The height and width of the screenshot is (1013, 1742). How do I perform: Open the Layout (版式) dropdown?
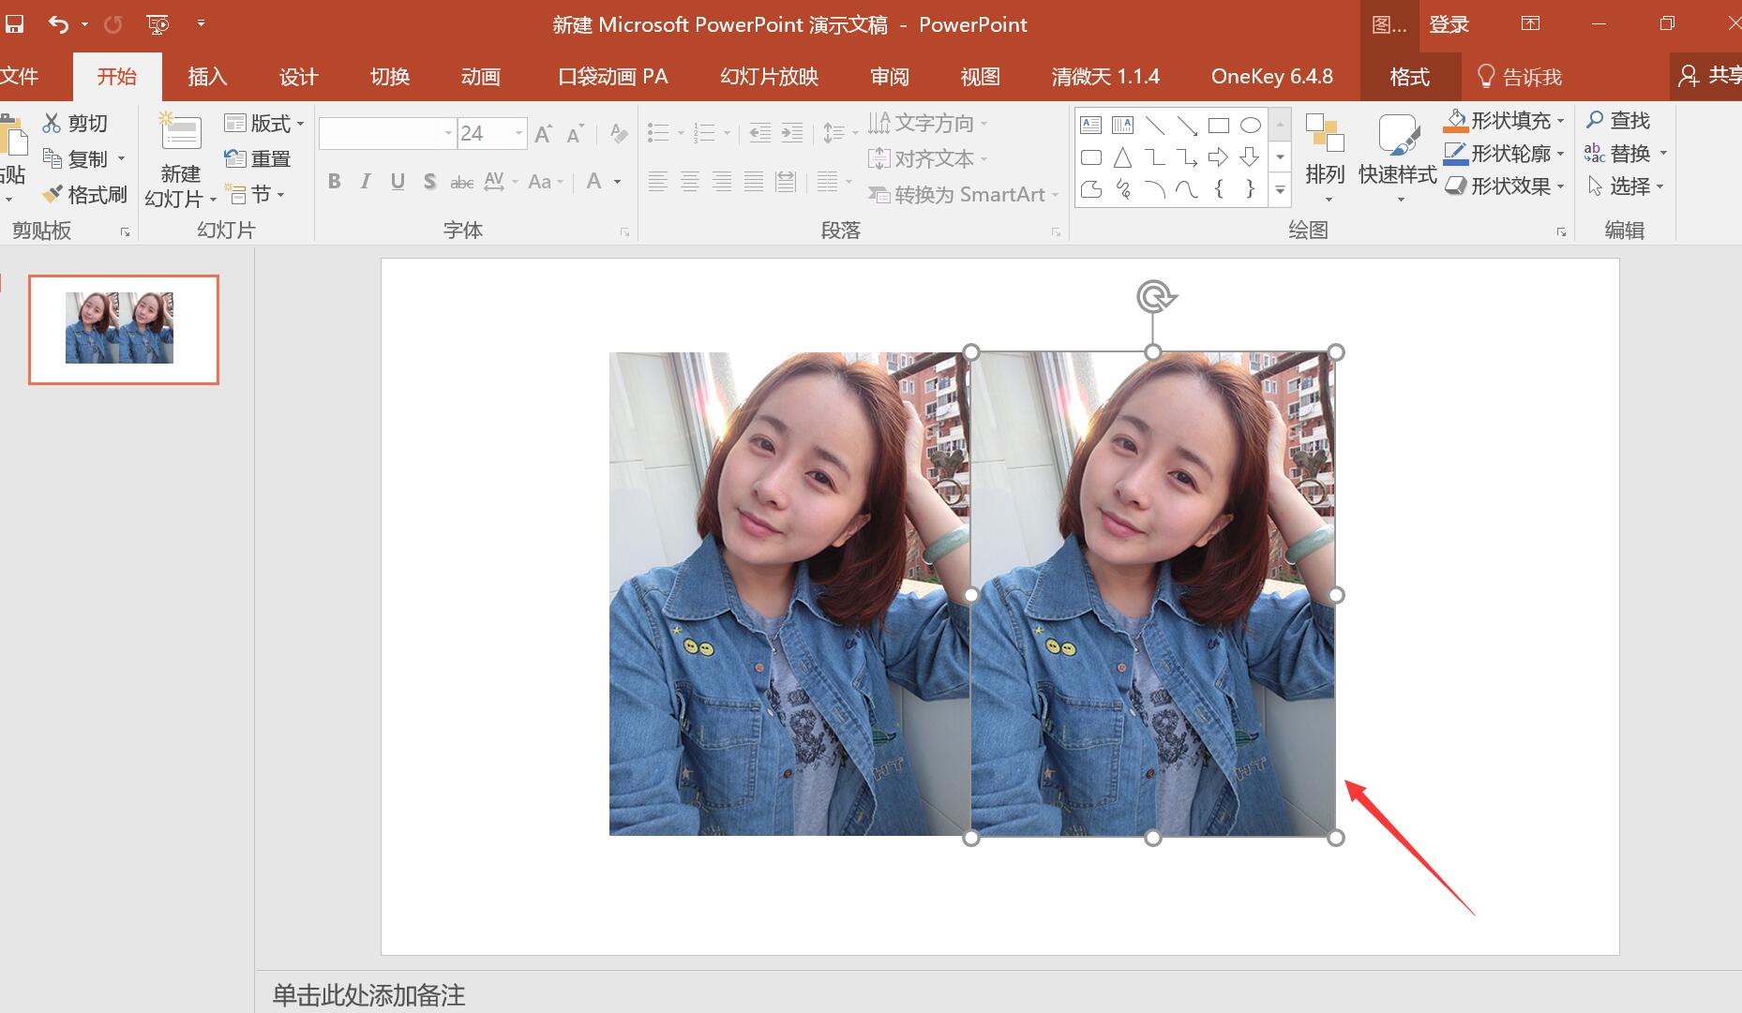(264, 123)
